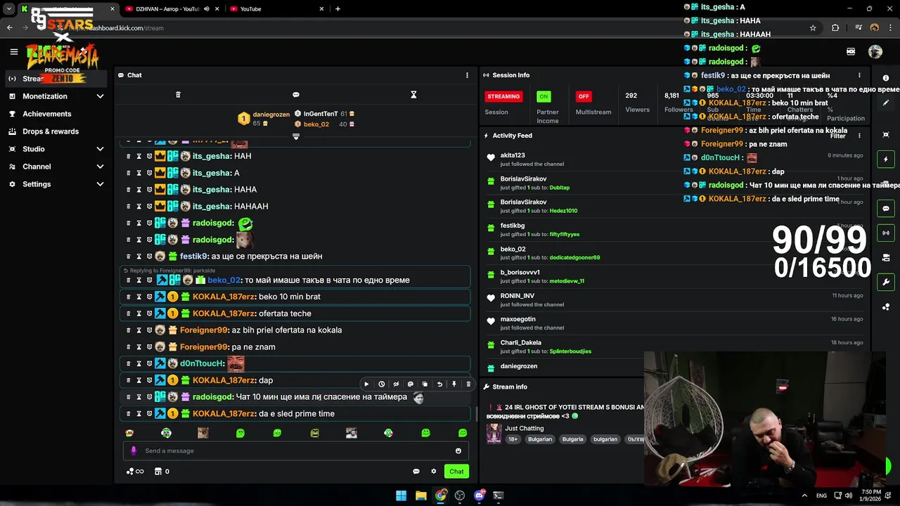Expand the Channel sidebar section
This screenshot has width=900, height=506.
[100, 167]
